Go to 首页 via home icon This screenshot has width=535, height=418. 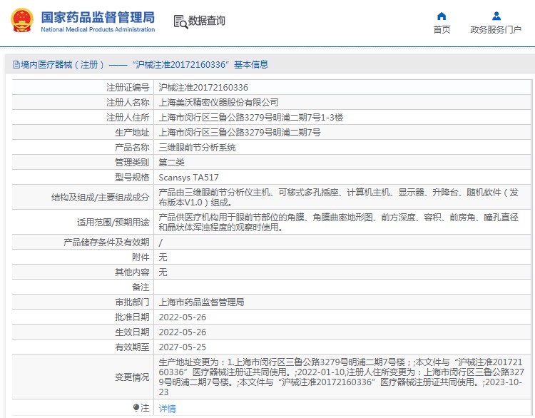pyautogui.click(x=442, y=16)
